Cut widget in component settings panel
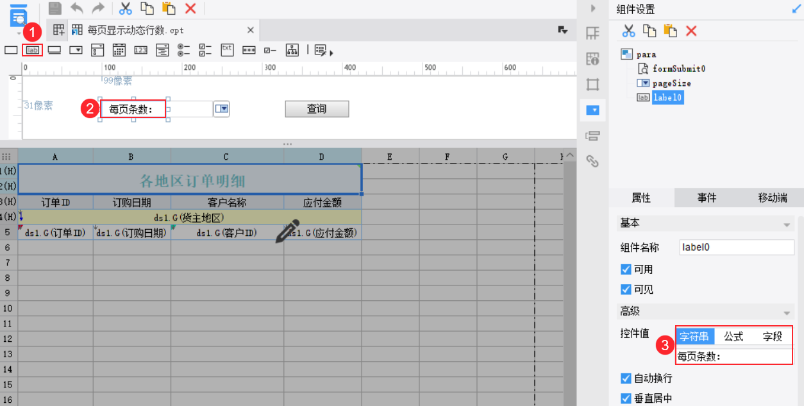804x406 pixels. (x=628, y=31)
